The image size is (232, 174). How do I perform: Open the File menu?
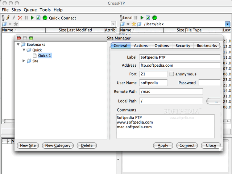coord(5,10)
